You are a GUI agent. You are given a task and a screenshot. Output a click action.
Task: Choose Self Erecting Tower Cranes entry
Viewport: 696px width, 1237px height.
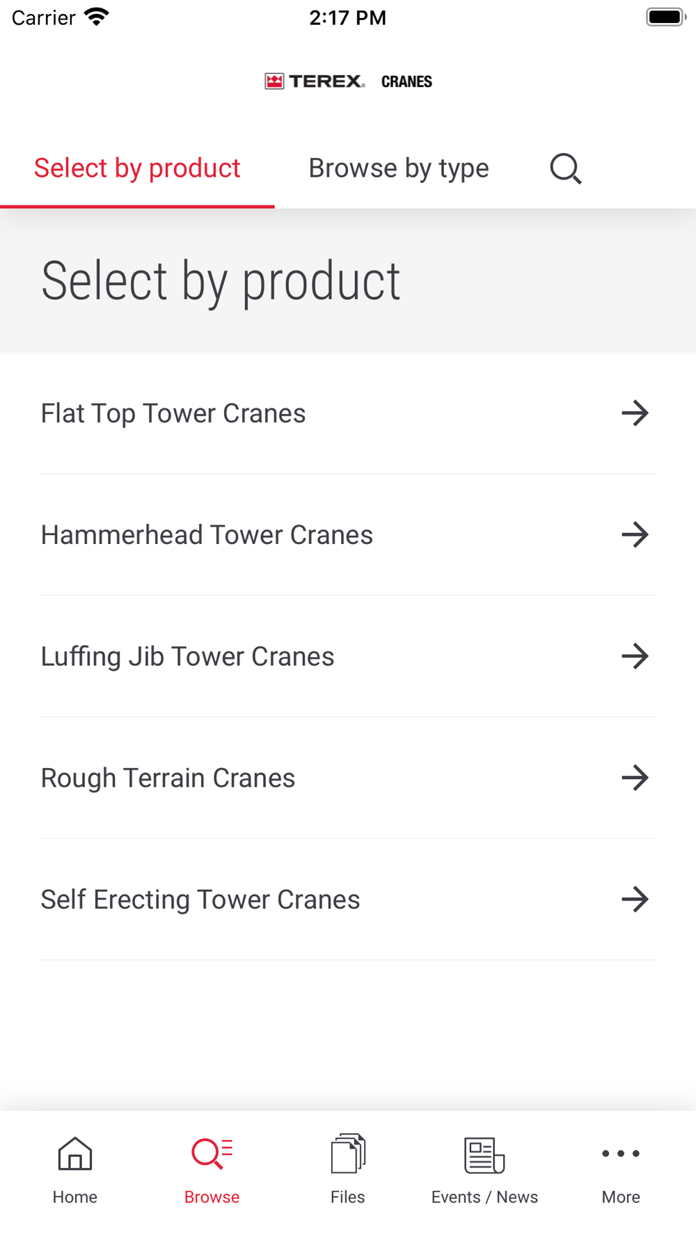click(200, 900)
